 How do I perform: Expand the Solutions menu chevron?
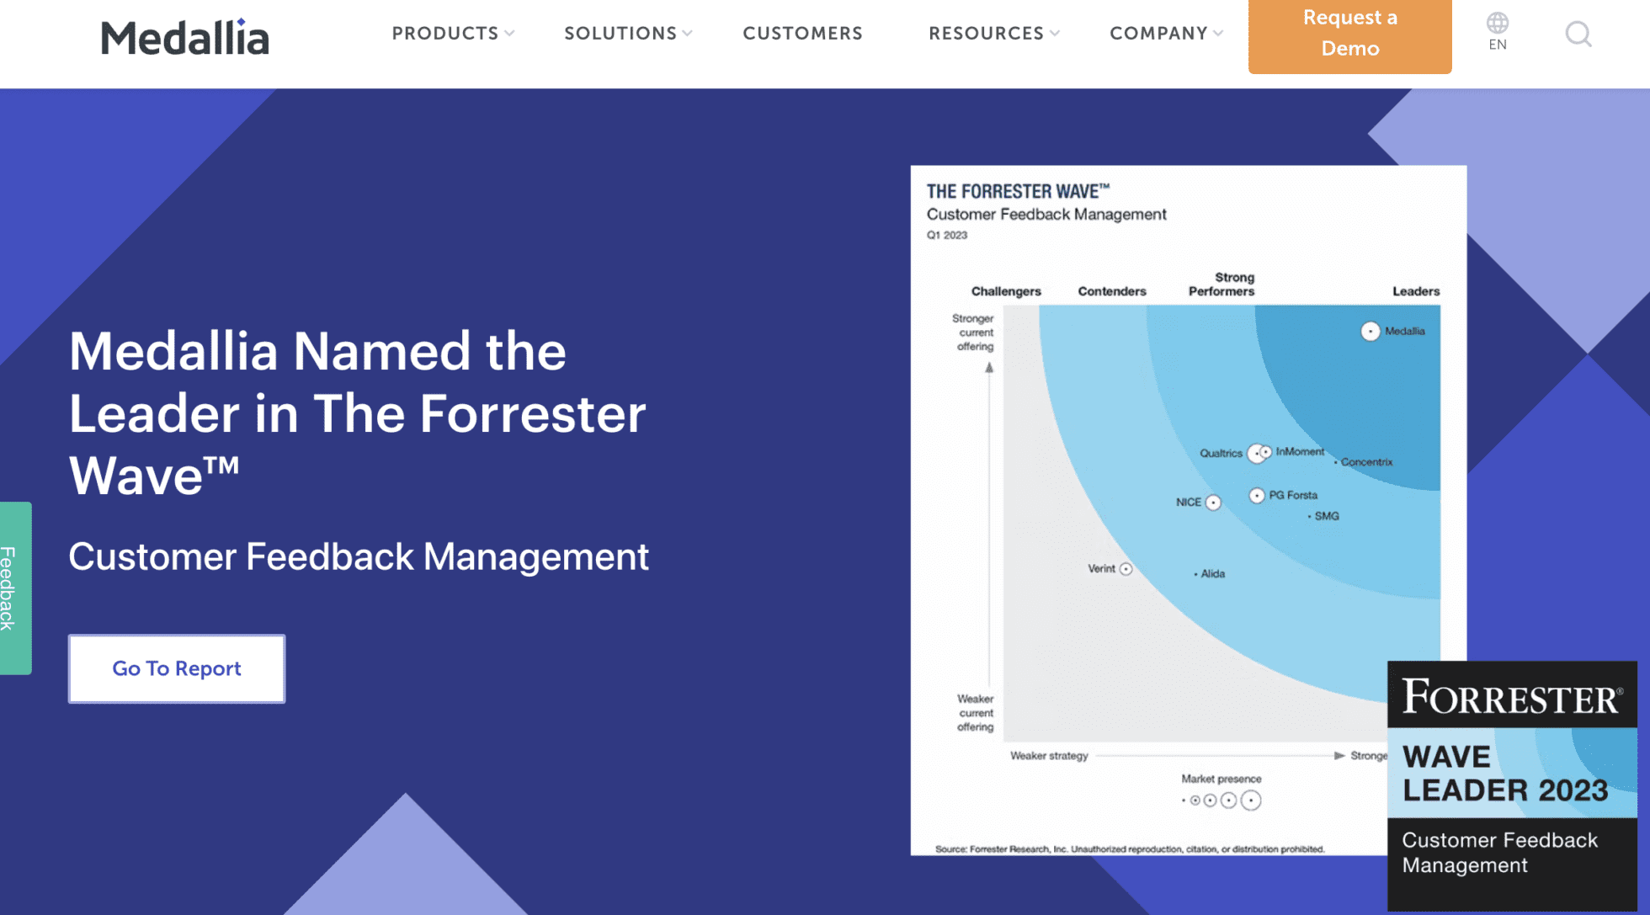pos(688,34)
